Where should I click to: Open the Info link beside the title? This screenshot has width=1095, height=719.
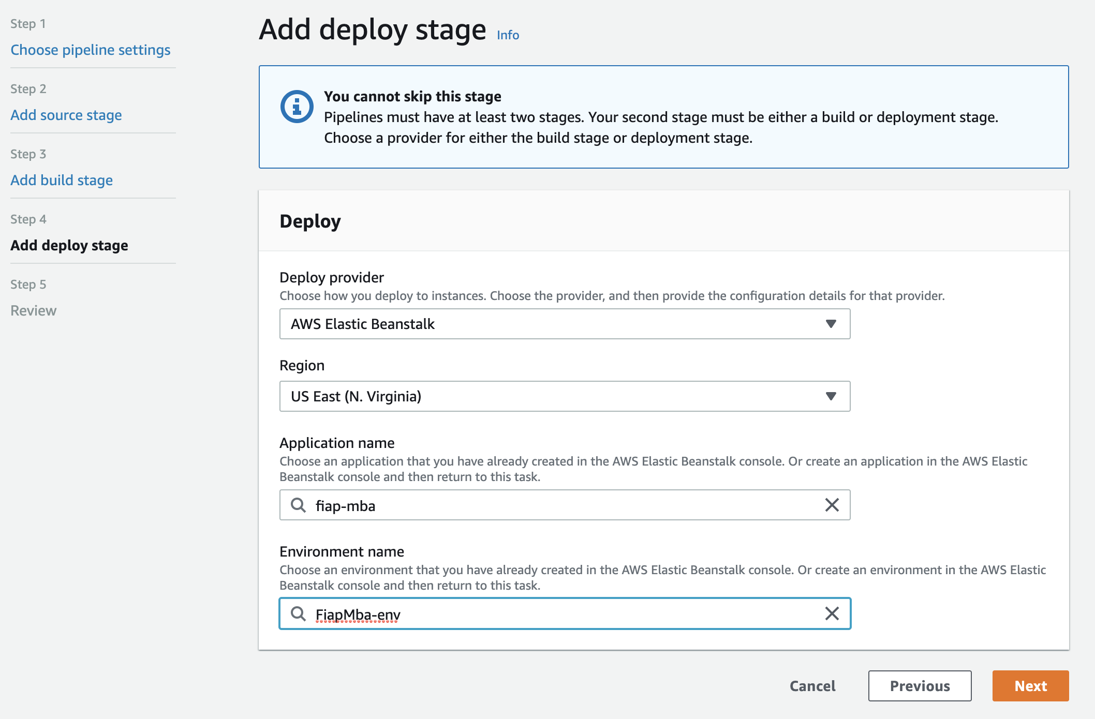coord(508,35)
